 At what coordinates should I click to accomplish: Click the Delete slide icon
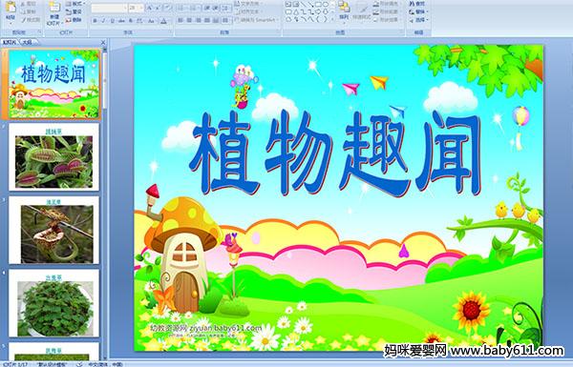[x=74, y=20]
